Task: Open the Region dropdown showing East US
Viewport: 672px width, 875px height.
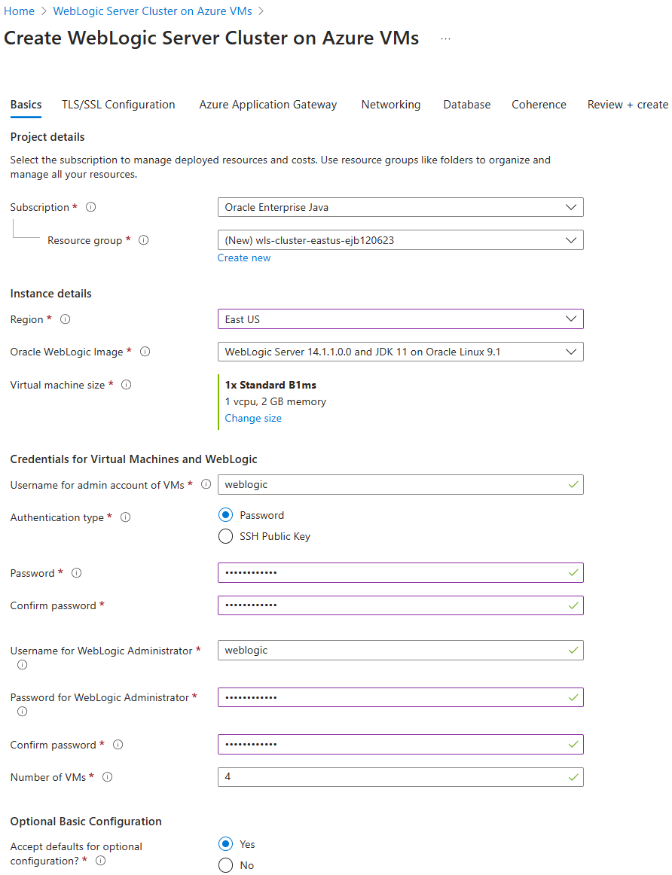Action: pyautogui.click(x=400, y=319)
